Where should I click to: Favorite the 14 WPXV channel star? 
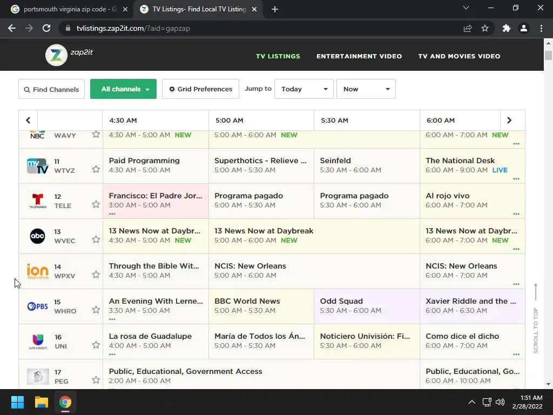tap(96, 275)
